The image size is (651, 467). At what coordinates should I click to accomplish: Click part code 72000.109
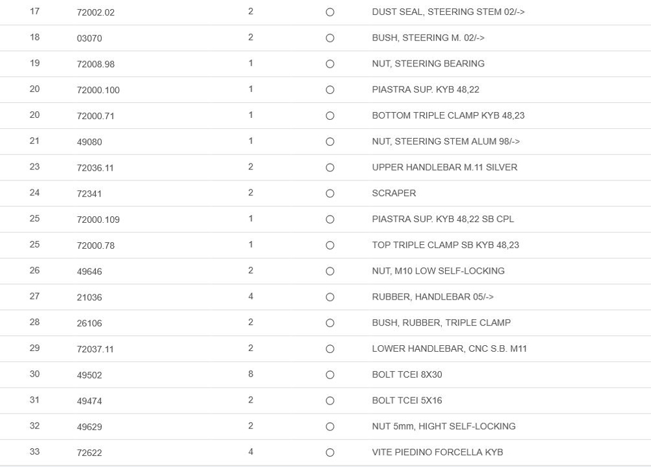coord(98,219)
